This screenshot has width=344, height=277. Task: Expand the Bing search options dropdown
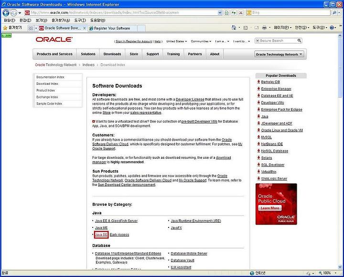coord(339,13)
